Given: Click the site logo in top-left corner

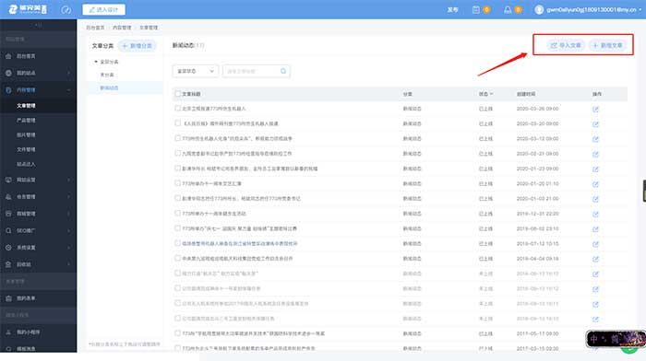Looking at the screenshot, I should coord(28,9).
